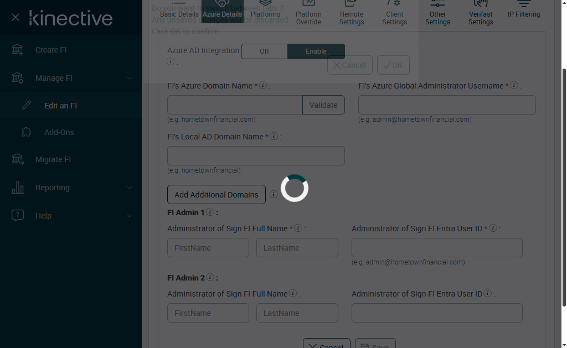Click FI Admin 1 LastName field

tap(297, 247)
